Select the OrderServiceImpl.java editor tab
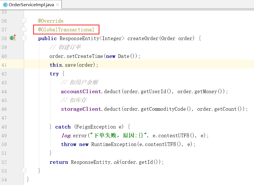The height and width of the screenshot is (185, 254). (x=31, y=5)
